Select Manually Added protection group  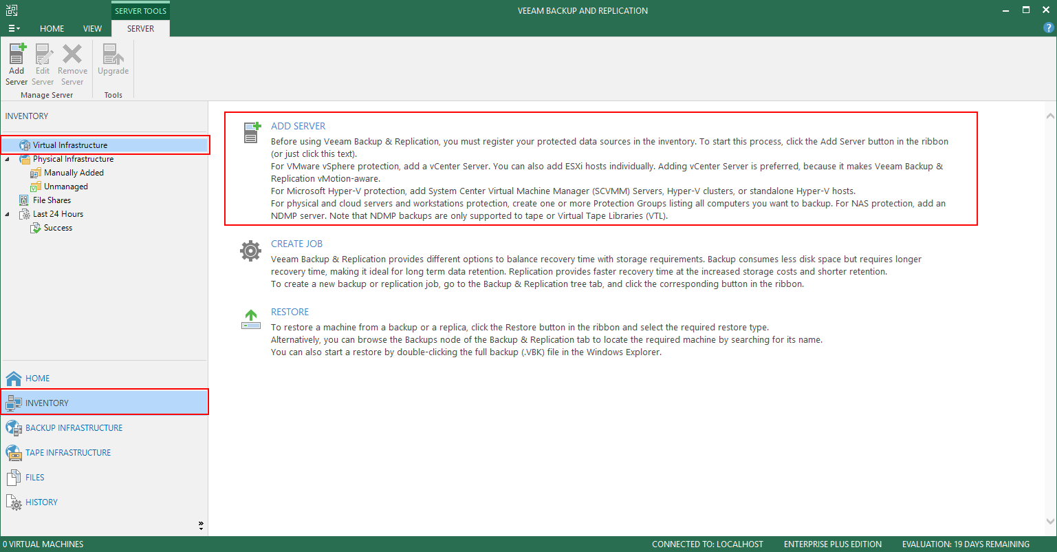(x=74, y=173)
